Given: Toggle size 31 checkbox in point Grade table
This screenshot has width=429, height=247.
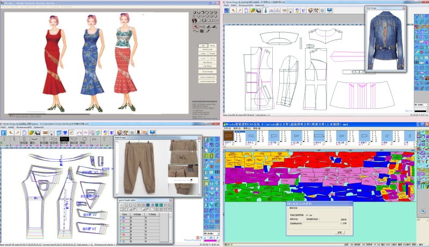Looking at the screenshot, I should pos(121,238).
